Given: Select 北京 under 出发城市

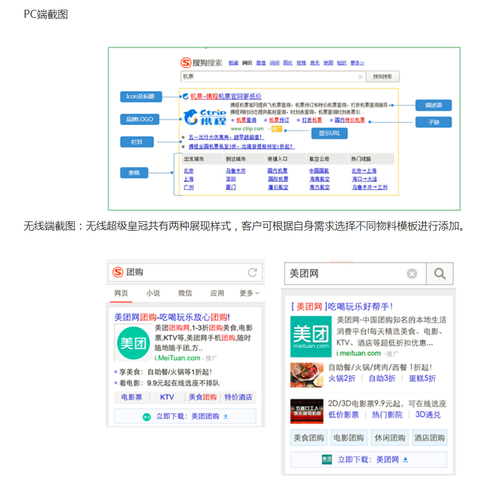Looking at the screenshot, I should [x=188, y=171].
